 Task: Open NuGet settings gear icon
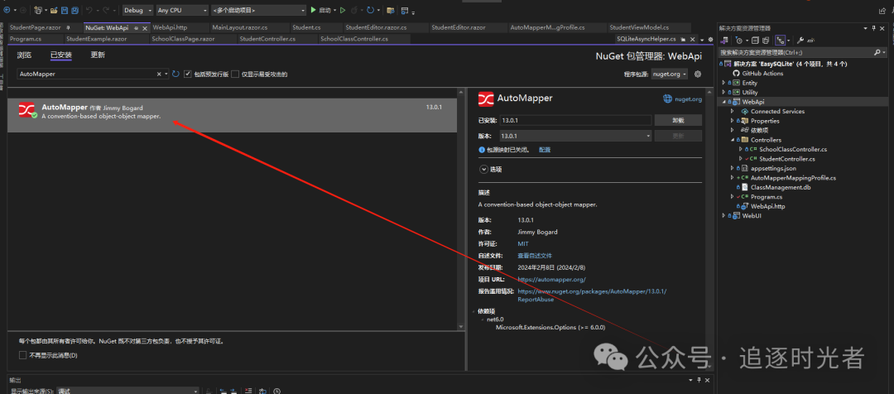coord(698,74)
